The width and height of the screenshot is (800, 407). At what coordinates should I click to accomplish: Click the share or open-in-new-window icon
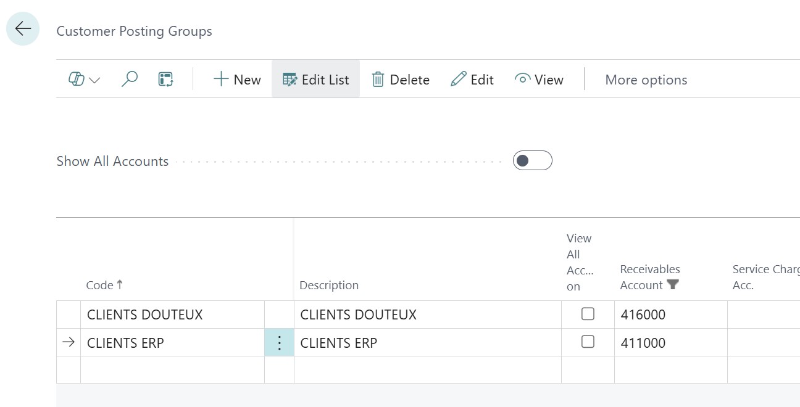pyautogui.click(x=165, y=79)
